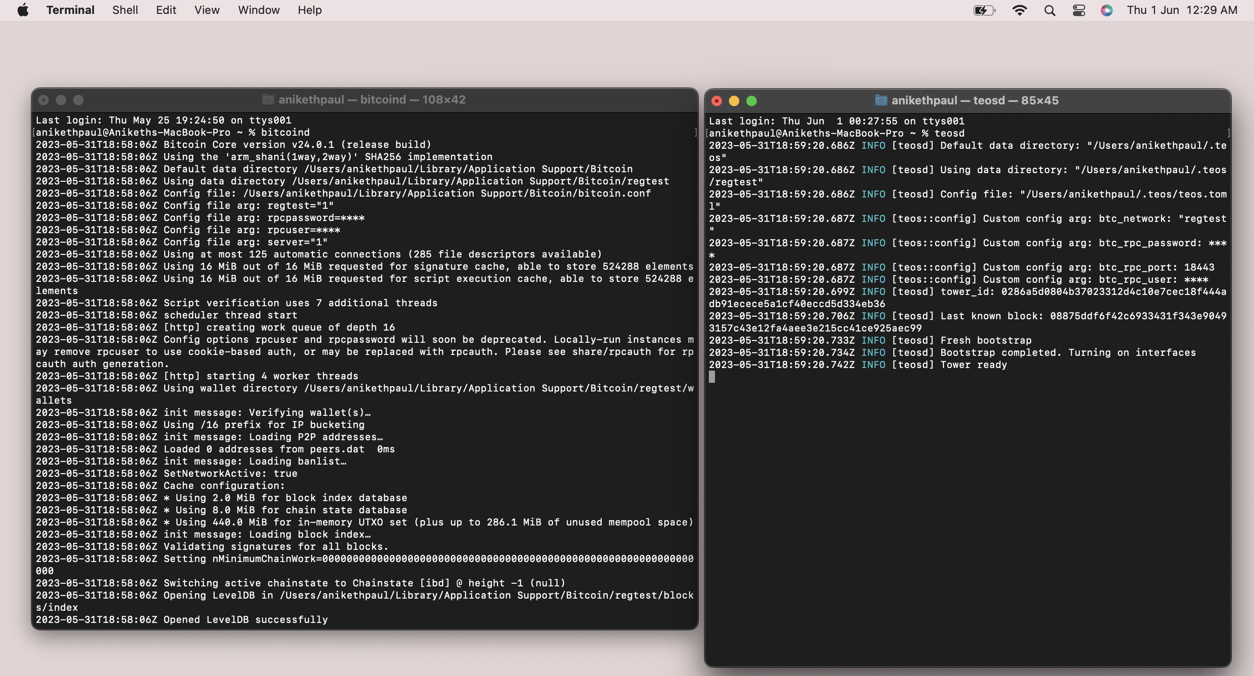Open the Terminal app menu
The image size is (1254, 676).
pos(70,10)
